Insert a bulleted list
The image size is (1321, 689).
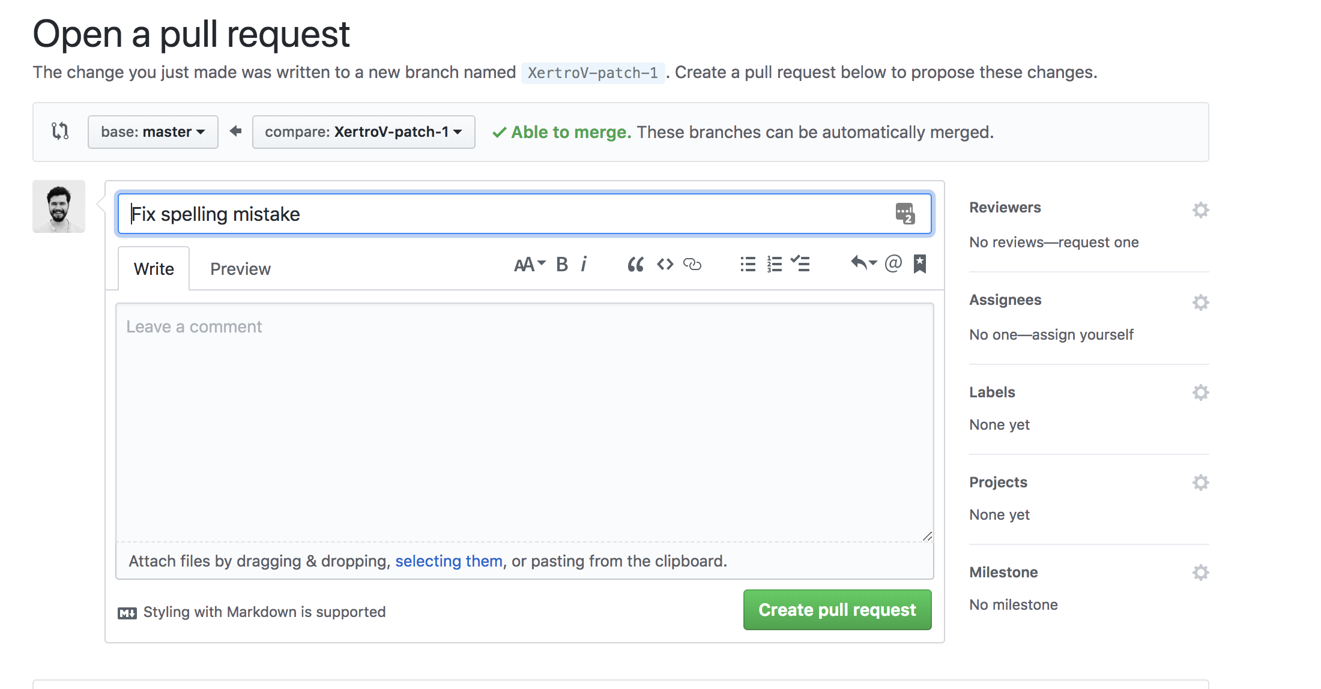pos(748,264)
